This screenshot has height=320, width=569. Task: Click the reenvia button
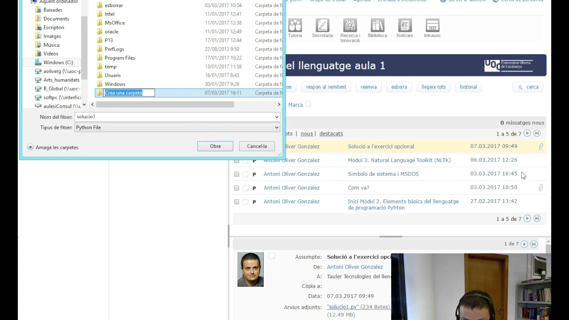point(369,87)
